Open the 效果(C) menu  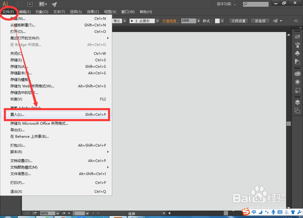click(x=93, y=12)
